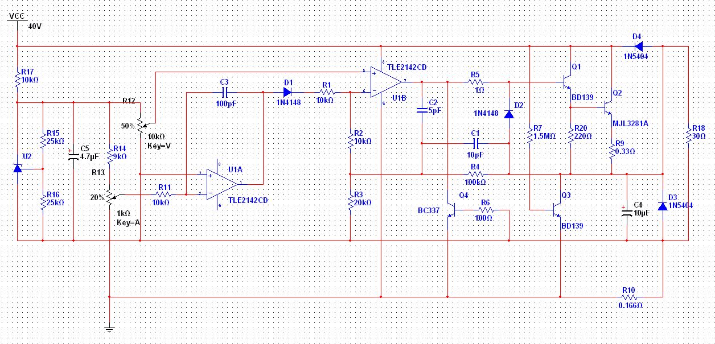This screenshot has width=715, height=344.
Task: Click the D4 1N5404 diode symbol
Action: 638,46
